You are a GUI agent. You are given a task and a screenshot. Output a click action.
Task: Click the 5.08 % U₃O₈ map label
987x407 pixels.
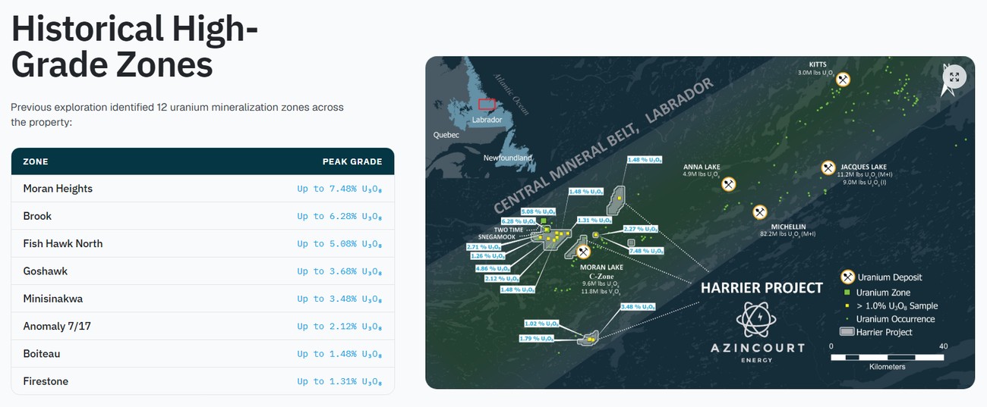click(539, 211)
